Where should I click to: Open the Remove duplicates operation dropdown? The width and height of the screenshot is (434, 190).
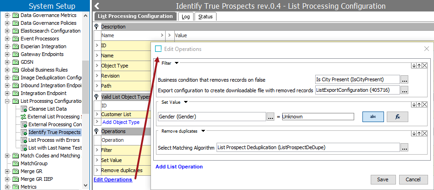coord(203,131)
